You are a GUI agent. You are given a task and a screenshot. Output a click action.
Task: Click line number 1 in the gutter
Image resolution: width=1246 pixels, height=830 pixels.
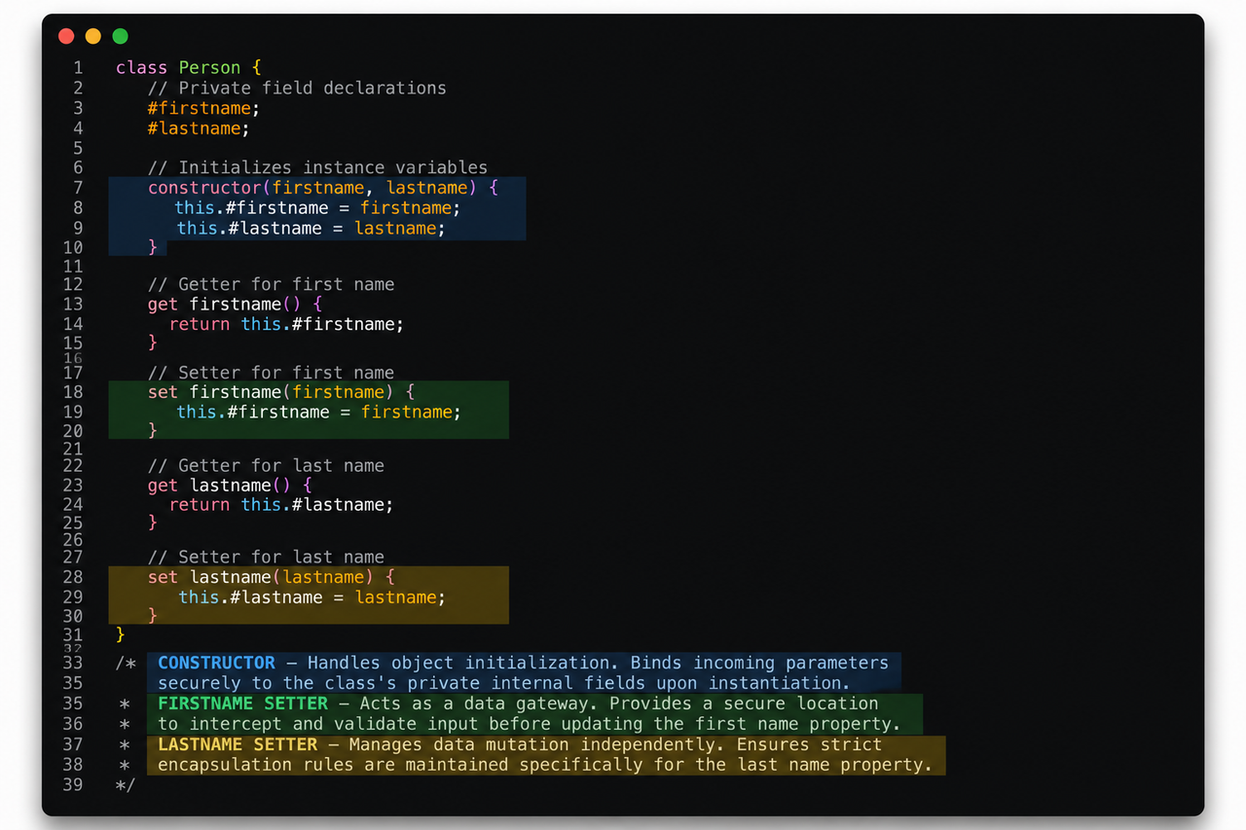tap(78, 68)
